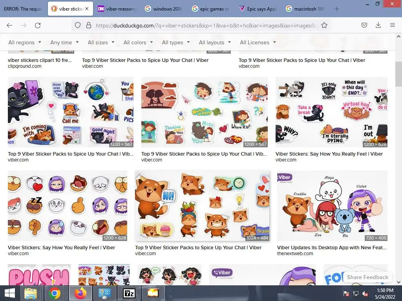Open the black panther sticker pack thumbnail
This screenshot has width=402, height=301.
tap(71, 112)
